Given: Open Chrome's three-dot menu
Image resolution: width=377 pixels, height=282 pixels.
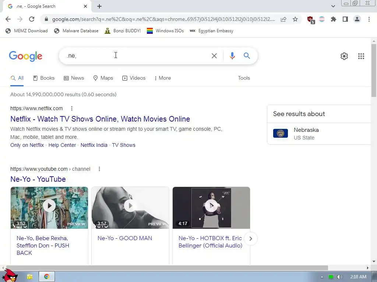Looking at the screenshot, I should [369, 19].
